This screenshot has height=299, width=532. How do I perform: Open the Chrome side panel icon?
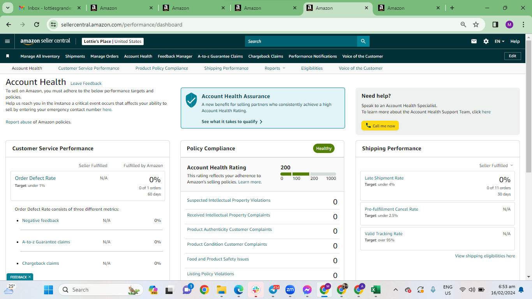pyautogui.click(x=495, y=25)
